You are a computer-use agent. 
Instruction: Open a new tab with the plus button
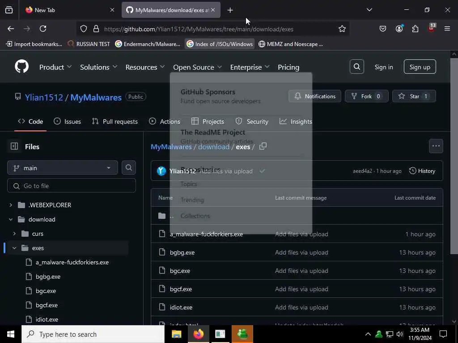[x=230, y=10]
